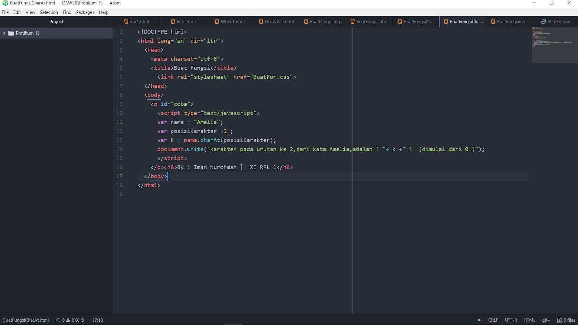Screen dimensions: 578x325
Task: Click the green status dot in the status bar
Action: (x=479, y=320)
